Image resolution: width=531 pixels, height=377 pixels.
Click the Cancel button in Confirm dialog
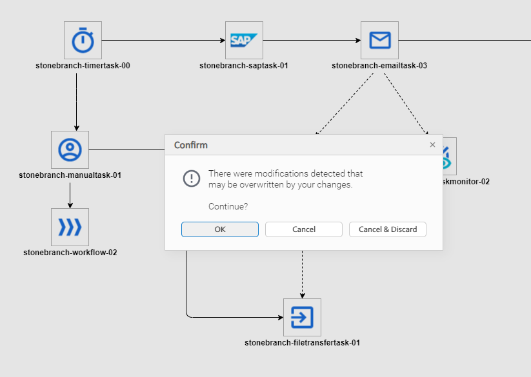[303, 229]
